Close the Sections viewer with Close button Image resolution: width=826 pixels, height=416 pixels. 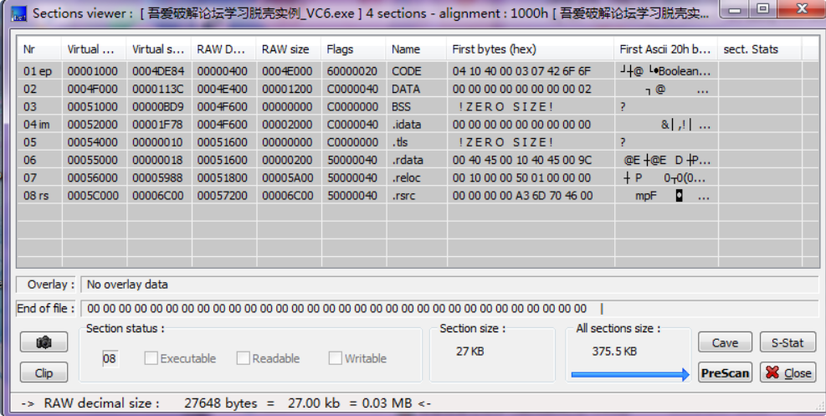click(788, 372)
